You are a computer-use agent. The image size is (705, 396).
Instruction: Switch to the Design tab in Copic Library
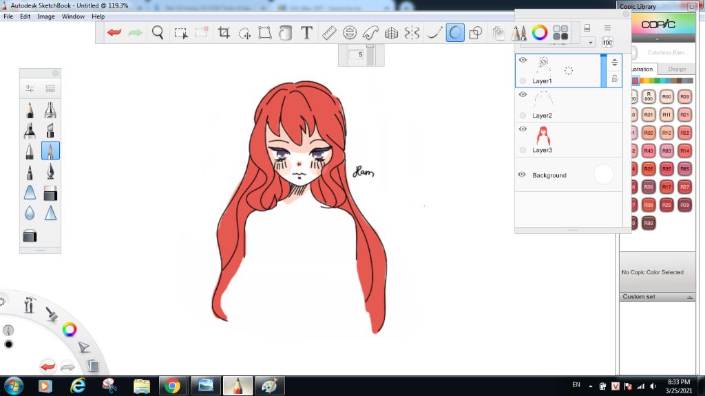point(677,69)
